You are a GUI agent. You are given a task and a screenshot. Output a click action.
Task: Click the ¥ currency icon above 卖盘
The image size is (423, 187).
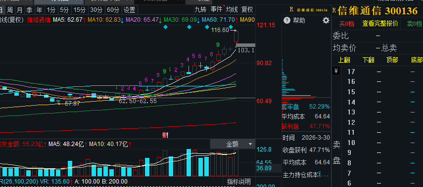(x=336, y=71)
